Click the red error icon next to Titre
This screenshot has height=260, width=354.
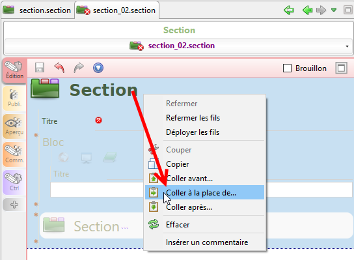98,121
